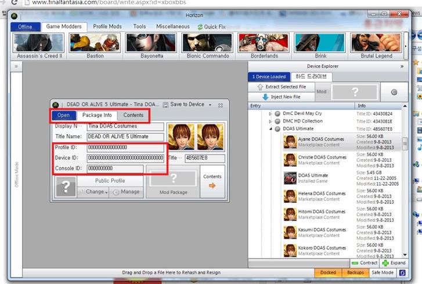The width and height of the screenshot is (422, 284).
Task: Click Inject New File
Action: (282, 97)
